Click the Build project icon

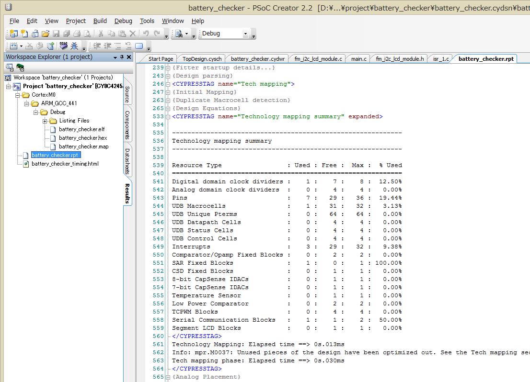pos(13,46)
